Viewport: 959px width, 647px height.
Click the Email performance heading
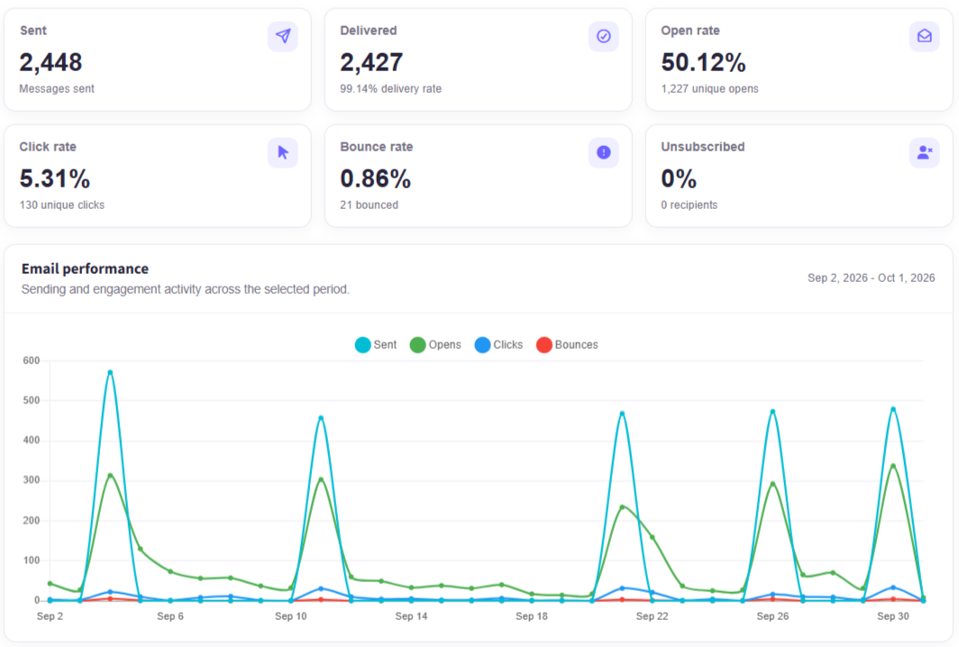(x=85, y=269)
